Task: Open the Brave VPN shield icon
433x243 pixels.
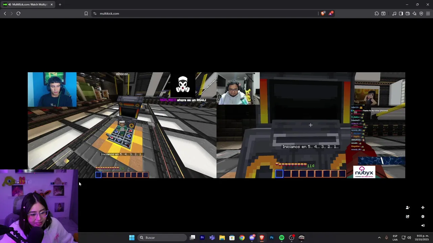Action: pyautogui.click(x=421, y=13)
